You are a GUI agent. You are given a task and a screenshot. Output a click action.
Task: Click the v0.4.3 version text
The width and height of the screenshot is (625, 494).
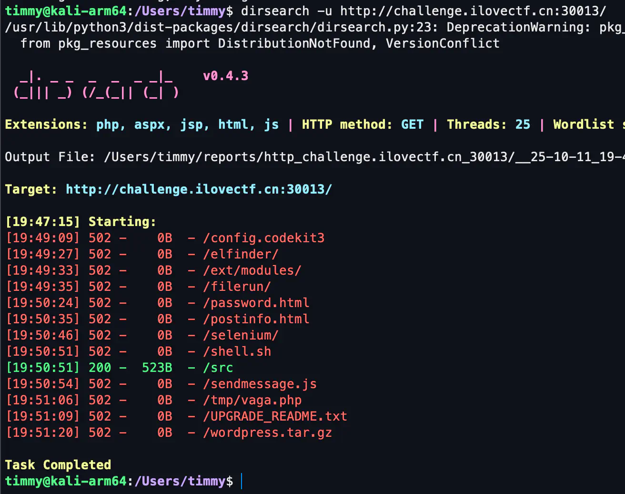225,76
